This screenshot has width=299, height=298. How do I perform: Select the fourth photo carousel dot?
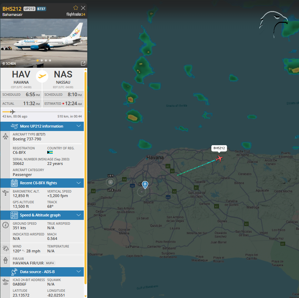pos(50,60)
